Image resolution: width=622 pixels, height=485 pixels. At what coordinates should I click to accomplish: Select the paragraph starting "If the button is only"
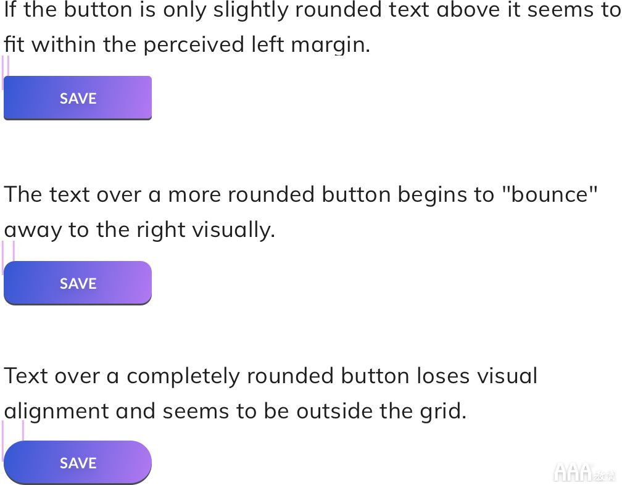tap(311, 27)
